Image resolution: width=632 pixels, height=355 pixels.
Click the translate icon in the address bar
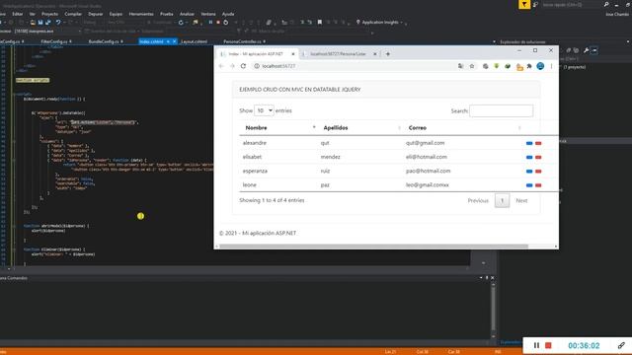(x=460, y=66)
